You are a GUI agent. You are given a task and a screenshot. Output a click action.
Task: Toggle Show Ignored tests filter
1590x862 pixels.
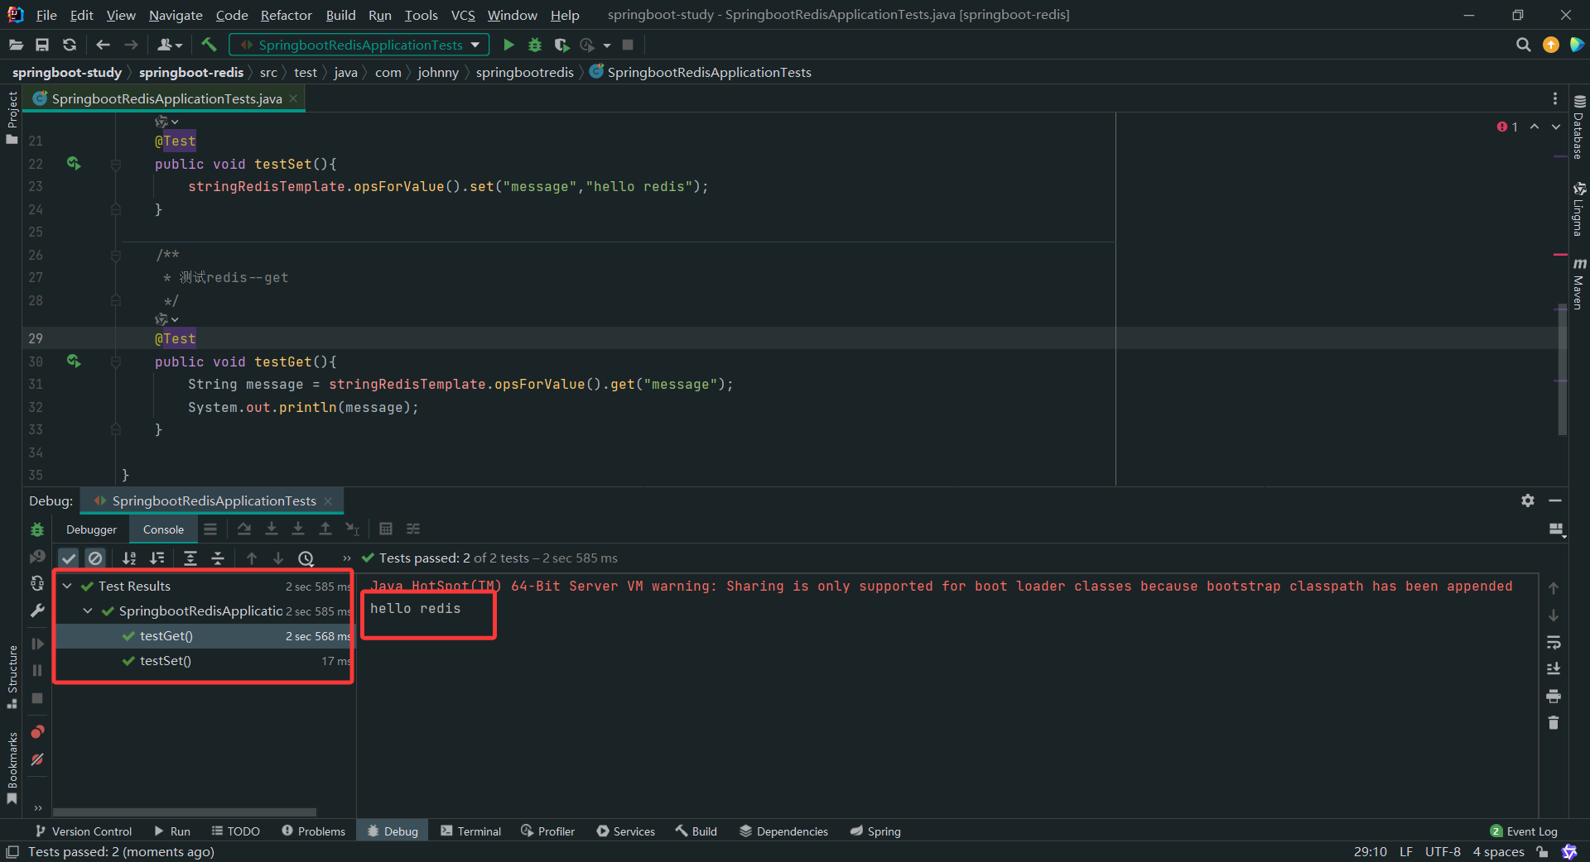(x=95, y=558)
